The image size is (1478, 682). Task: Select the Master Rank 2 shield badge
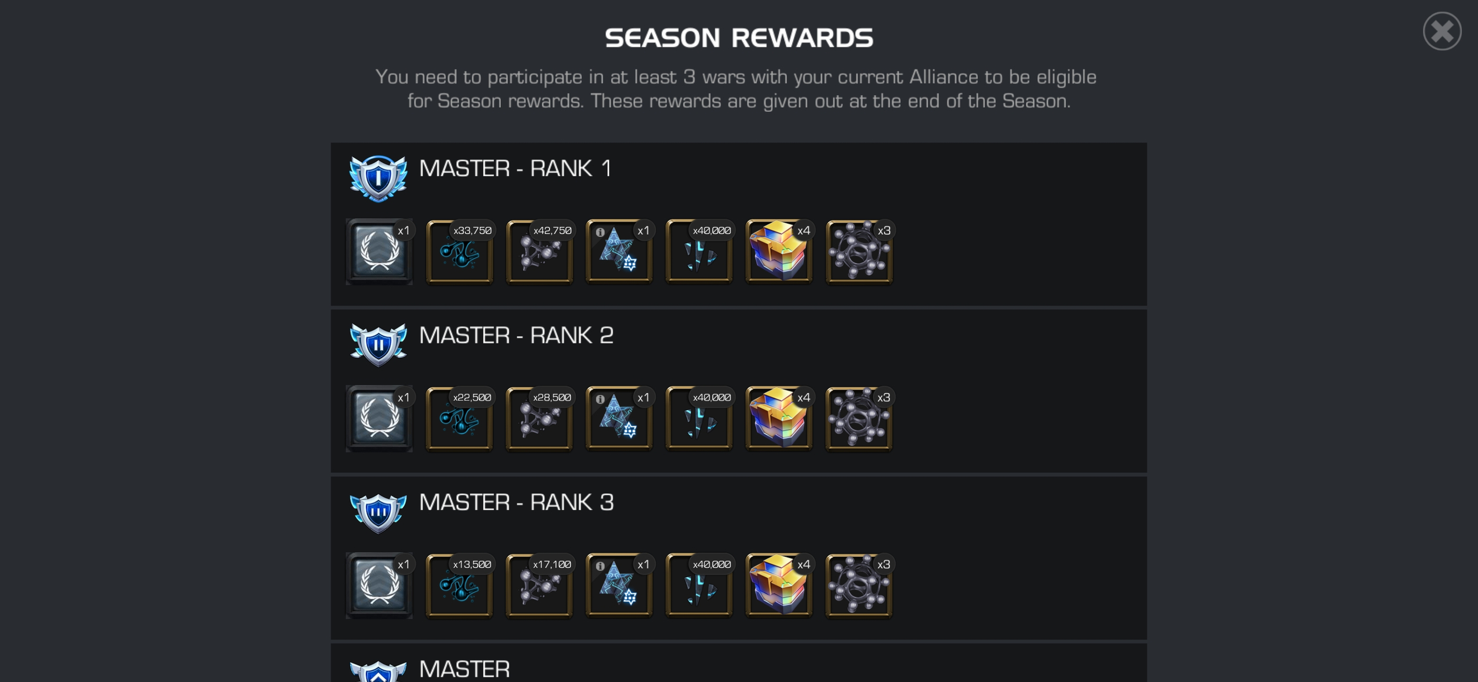pyautogui.click(x=378, y=345)
